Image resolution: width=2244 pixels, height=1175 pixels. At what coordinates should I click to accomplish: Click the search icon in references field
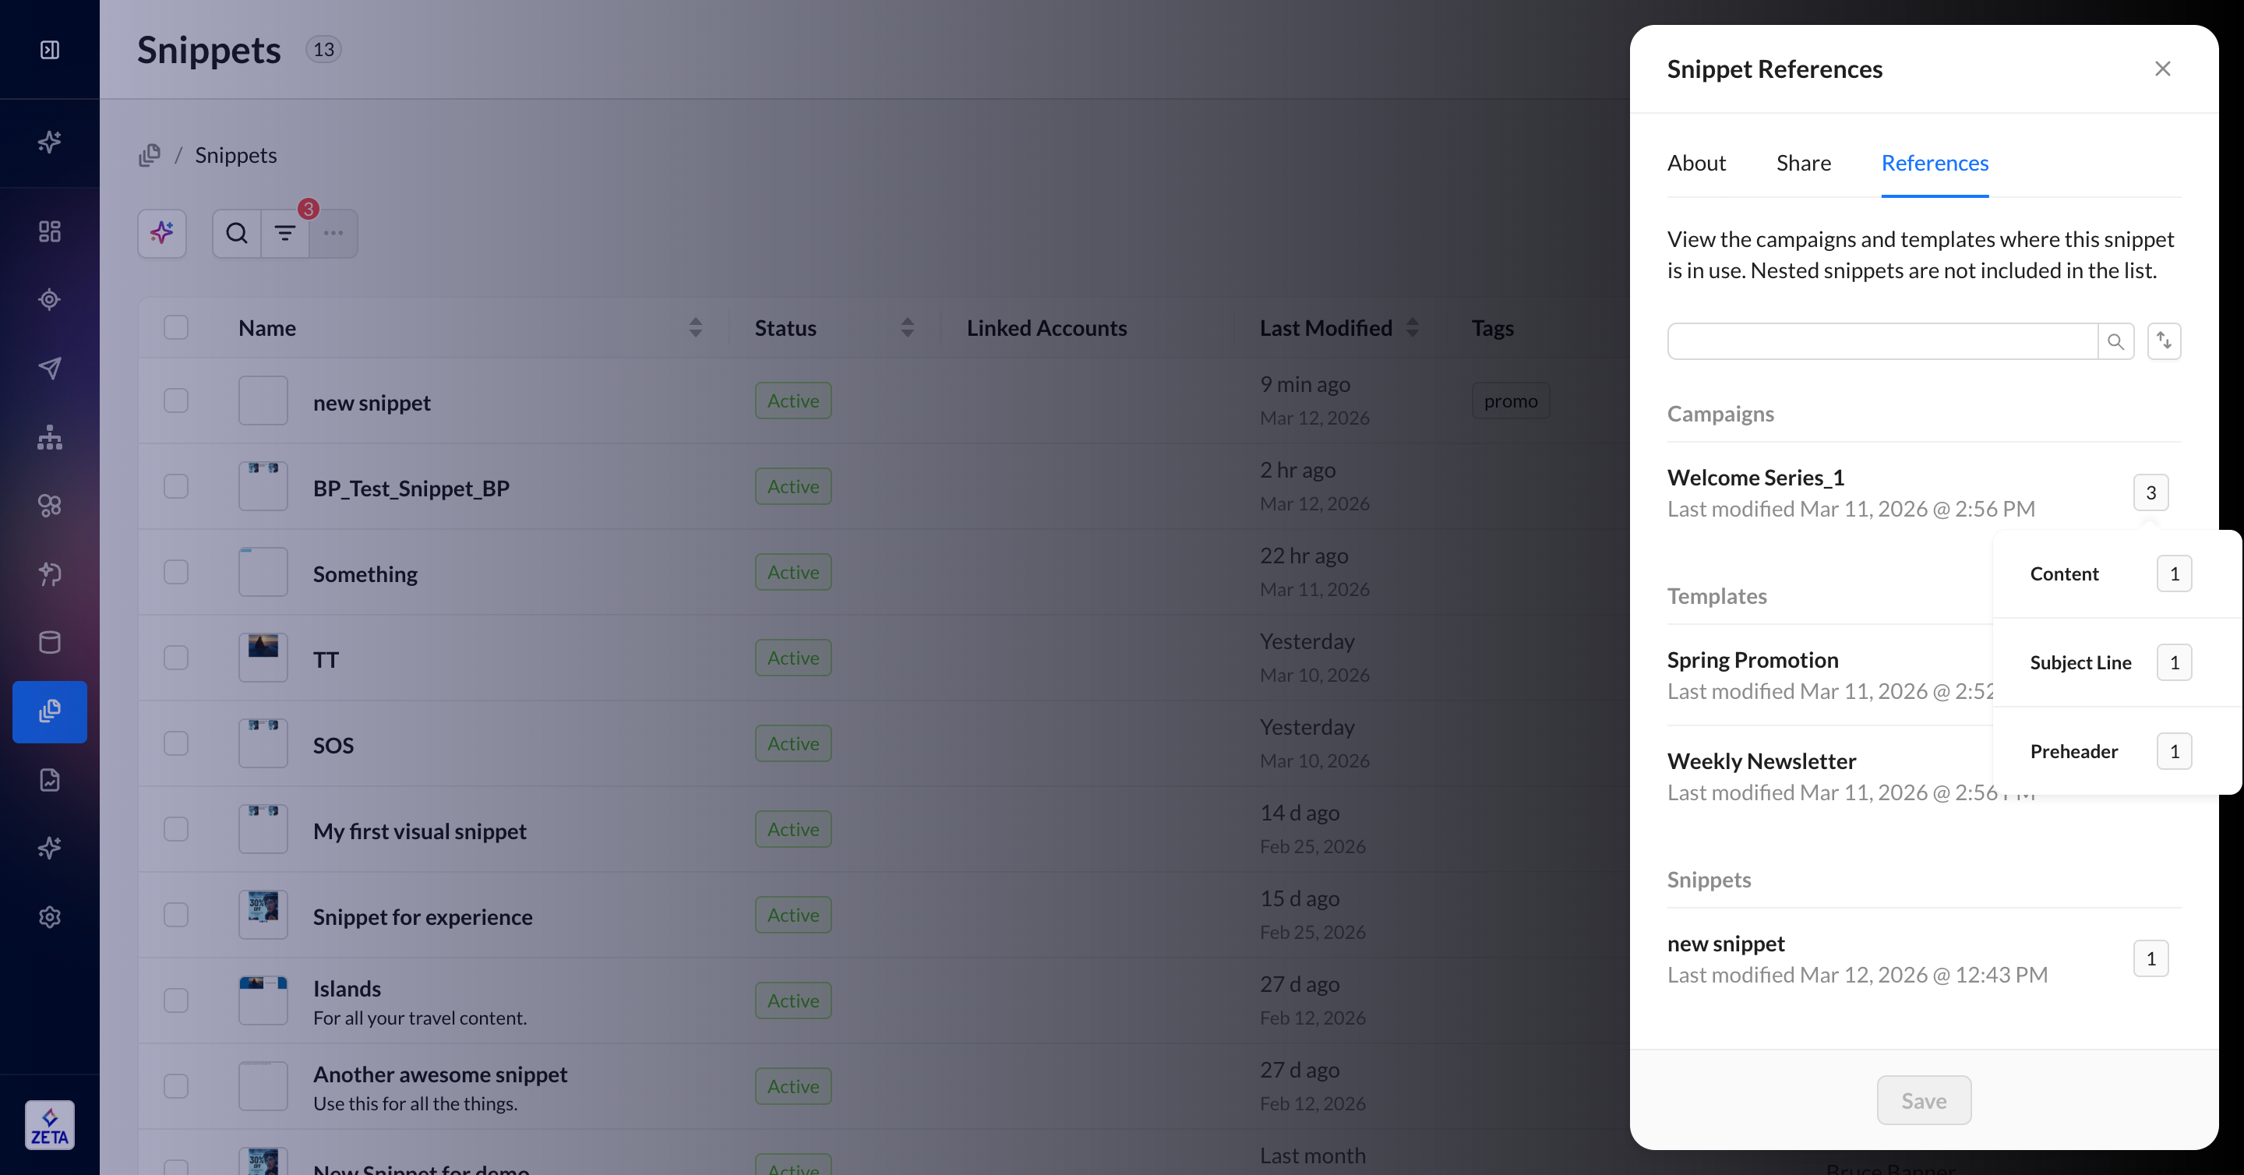click(x=2115, y=341)
